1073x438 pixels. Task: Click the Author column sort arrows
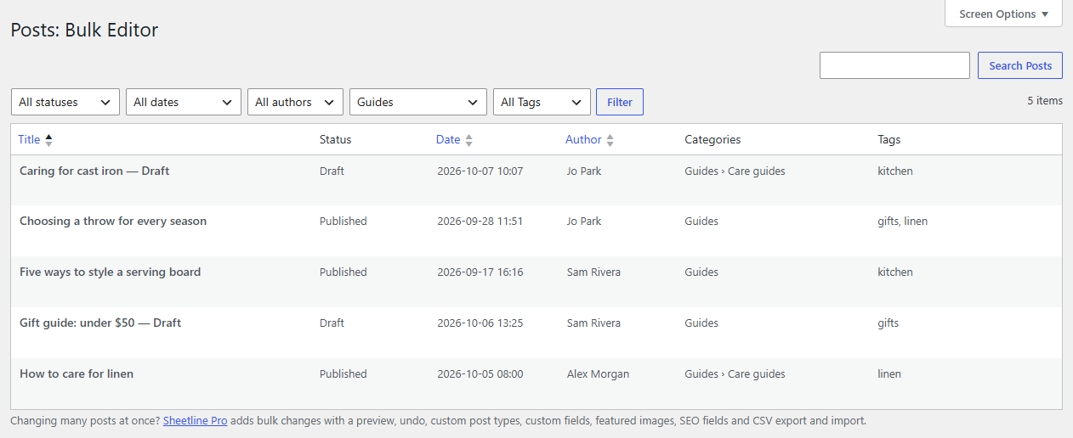pyautogui.click(x=610, y=140)
